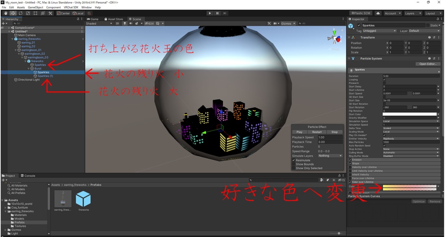Toggle the Sparkles object active checkbox
This screenshot has width=445, height=237.
359,25
